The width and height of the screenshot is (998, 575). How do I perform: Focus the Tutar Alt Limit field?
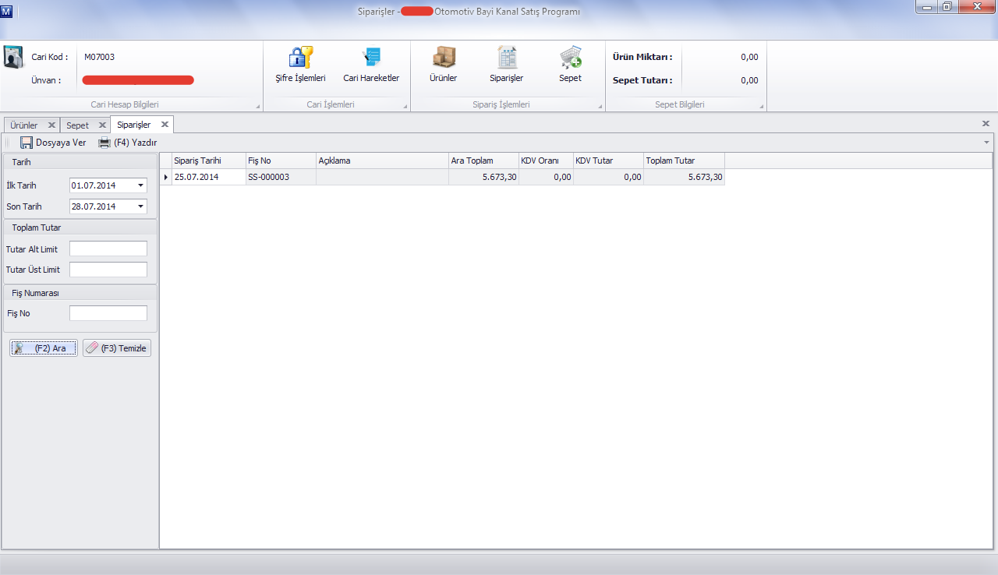pos(108,249)
